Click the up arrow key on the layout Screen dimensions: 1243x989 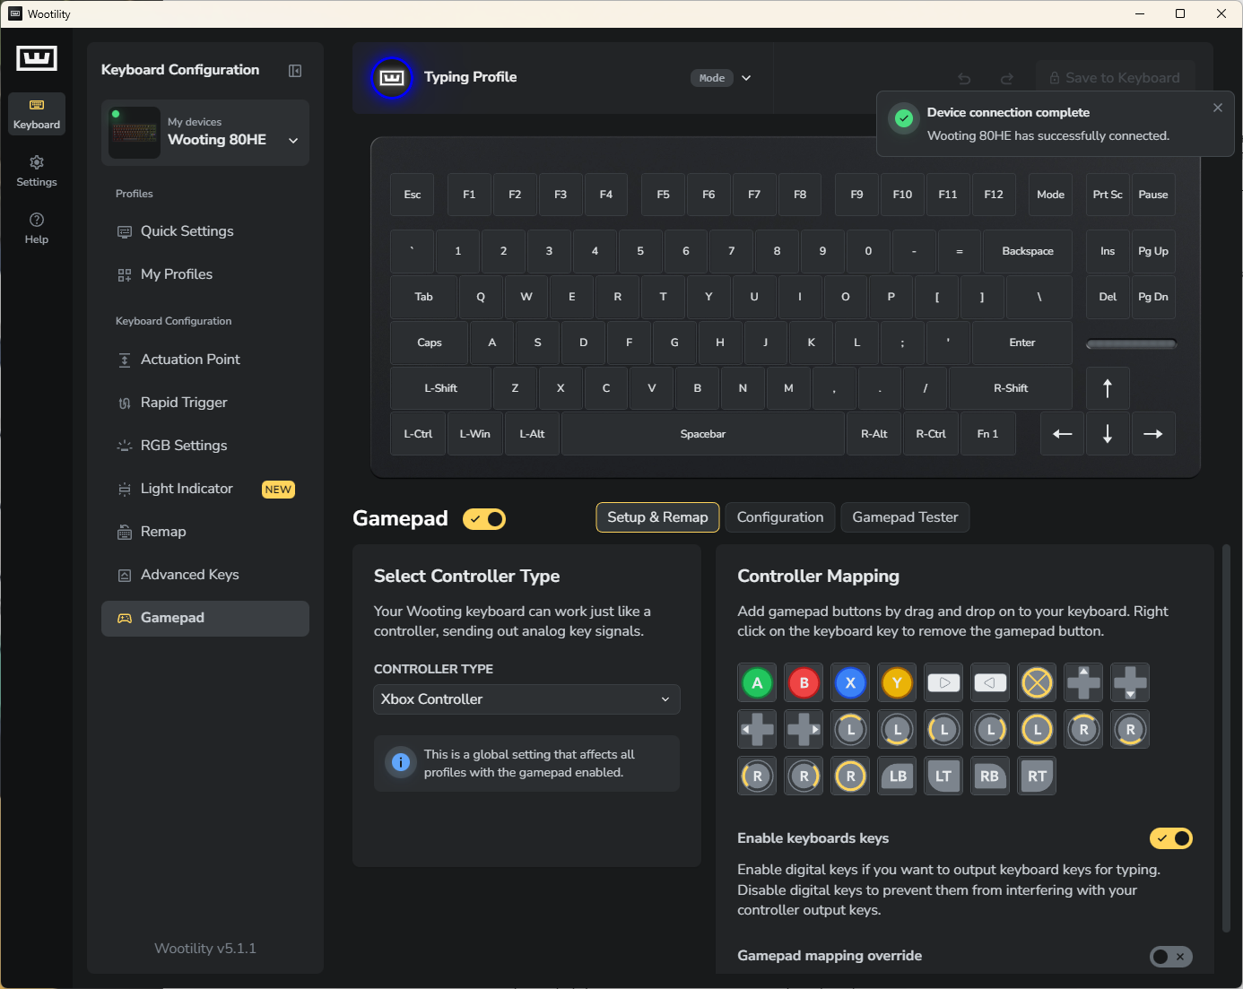(x=1108, y=388)
